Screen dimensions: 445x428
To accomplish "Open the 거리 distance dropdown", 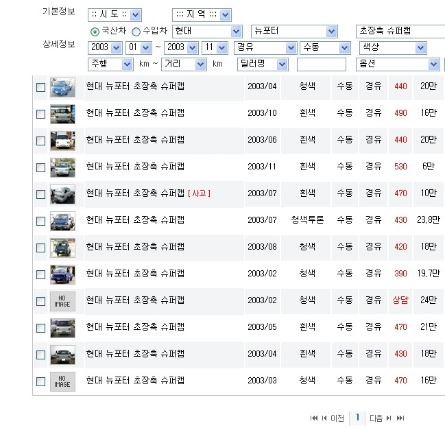I will click(x=184, y=64).
